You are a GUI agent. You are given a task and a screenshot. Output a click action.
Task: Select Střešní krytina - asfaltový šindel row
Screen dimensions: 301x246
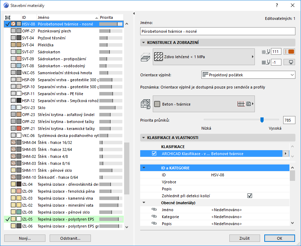coord(64,115)
